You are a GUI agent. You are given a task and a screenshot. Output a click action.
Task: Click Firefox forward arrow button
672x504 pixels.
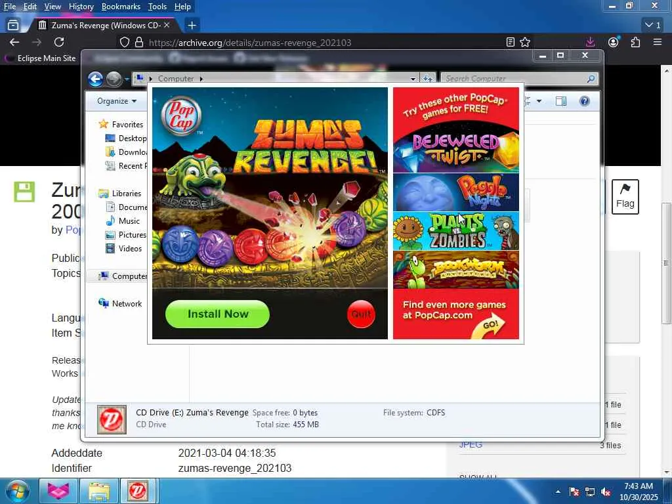click(37, 42)
